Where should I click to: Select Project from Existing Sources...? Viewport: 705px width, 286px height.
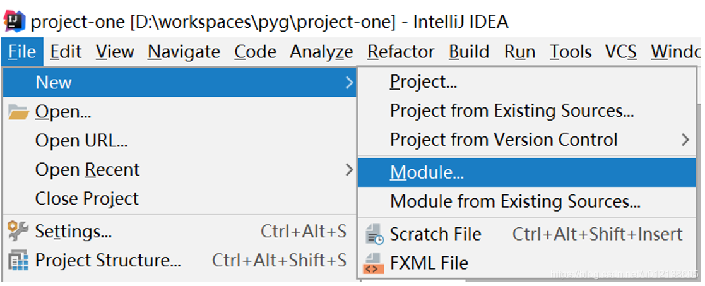click(512, 111)
